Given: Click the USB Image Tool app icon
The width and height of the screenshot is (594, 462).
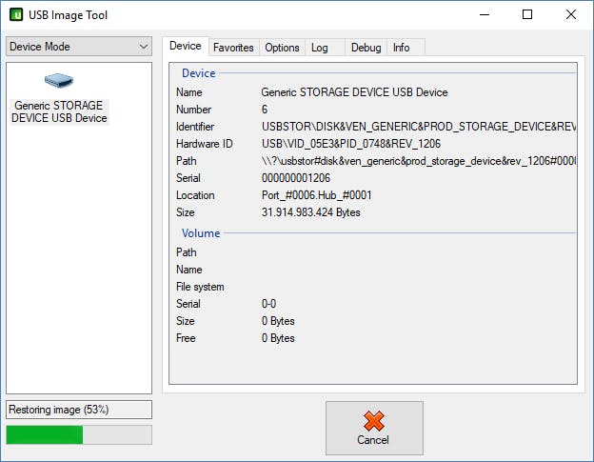Looking at the screenshot, I should tap(16, 15).
